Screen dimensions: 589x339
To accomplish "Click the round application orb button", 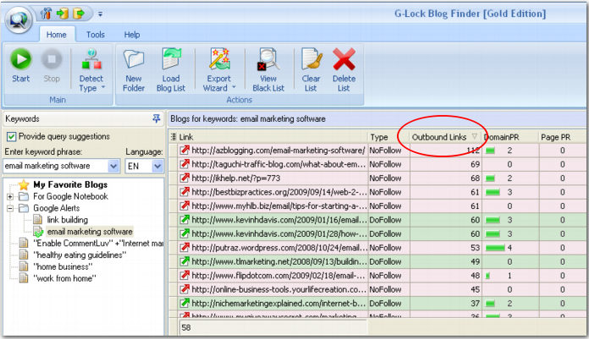I will pos(19,19).
